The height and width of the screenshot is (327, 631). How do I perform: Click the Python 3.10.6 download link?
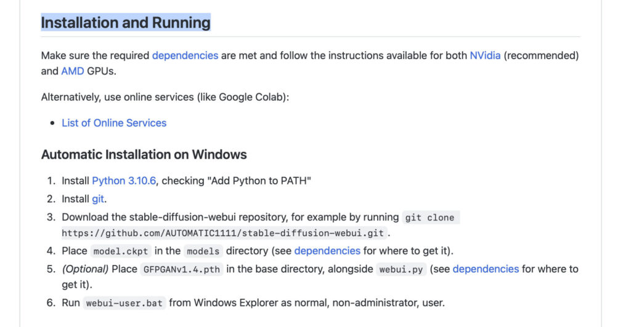pyautogui.click(x=124, y=181)
